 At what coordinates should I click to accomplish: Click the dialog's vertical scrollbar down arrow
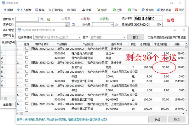(x=186, y=110)
